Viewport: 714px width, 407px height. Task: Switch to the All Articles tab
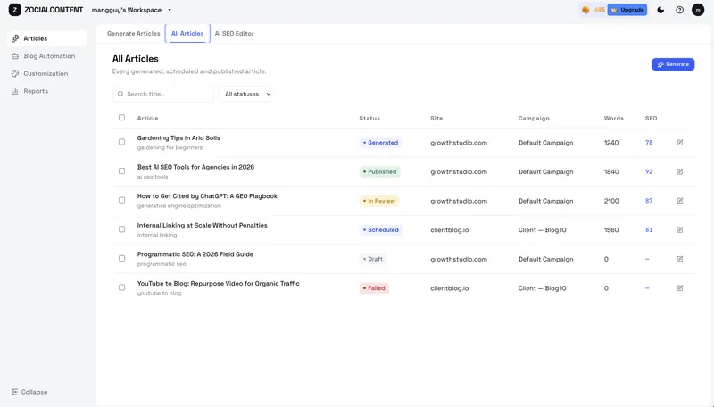(x=187, y=34)
